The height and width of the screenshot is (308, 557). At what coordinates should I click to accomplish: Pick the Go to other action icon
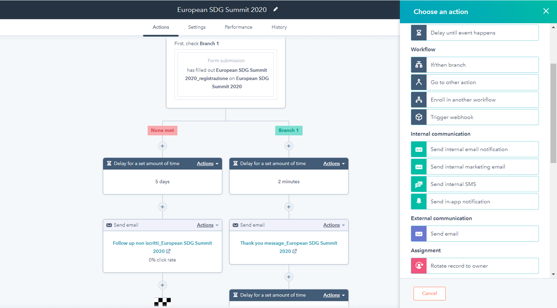click(419, 82)
